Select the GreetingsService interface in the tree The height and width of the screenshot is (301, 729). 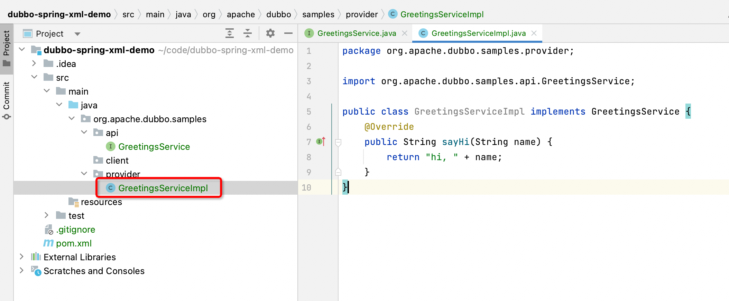154,147
